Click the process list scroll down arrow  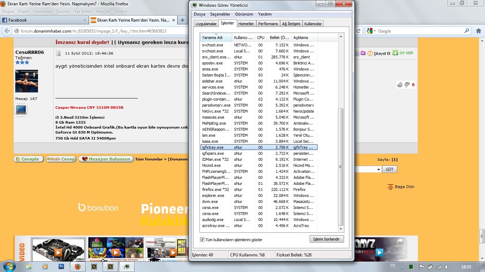tap(341, 229)
